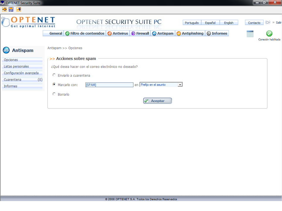Open the Antivirus tab
The image size is (282, 211).
117,33
